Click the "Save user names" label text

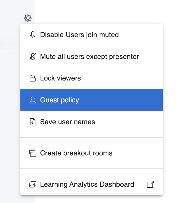68,122
